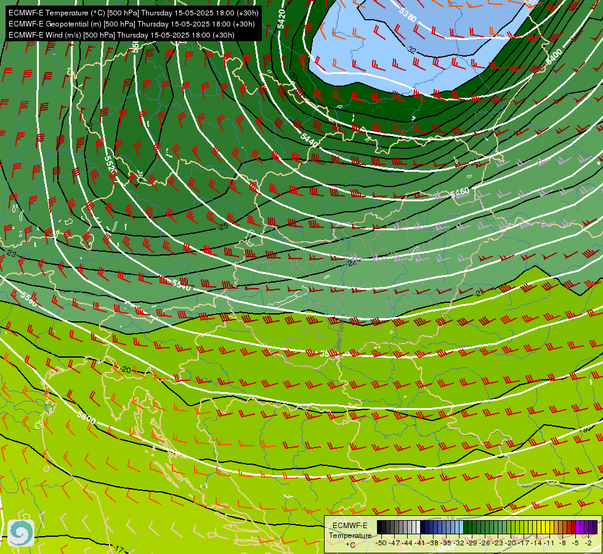Click the black leftmost legend color swatch
This screenshot has width=603, height=554.
pos(379,527)
